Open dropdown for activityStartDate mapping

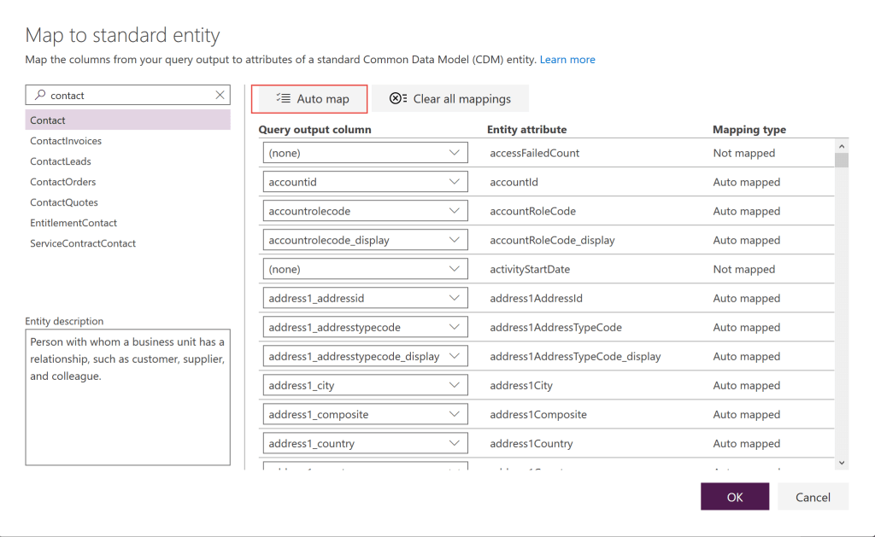point(455,269)
